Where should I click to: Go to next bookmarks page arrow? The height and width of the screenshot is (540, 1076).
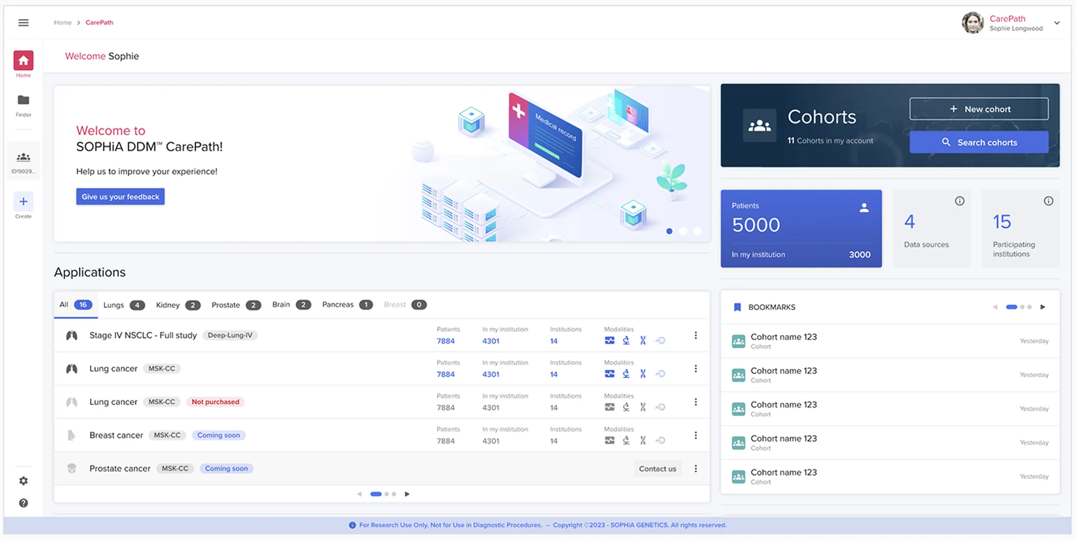pos(1043,307)
